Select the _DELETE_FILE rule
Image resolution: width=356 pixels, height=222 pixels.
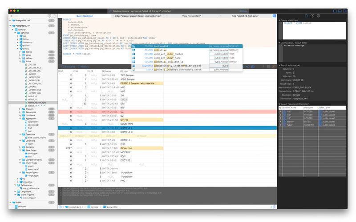pos(35,68)
